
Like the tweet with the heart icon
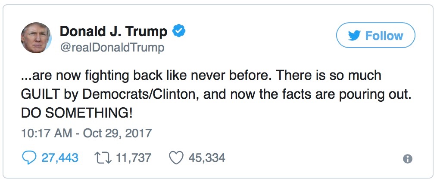175,158
